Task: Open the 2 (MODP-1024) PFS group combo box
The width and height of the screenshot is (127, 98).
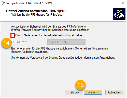Action: coord(66,42)
